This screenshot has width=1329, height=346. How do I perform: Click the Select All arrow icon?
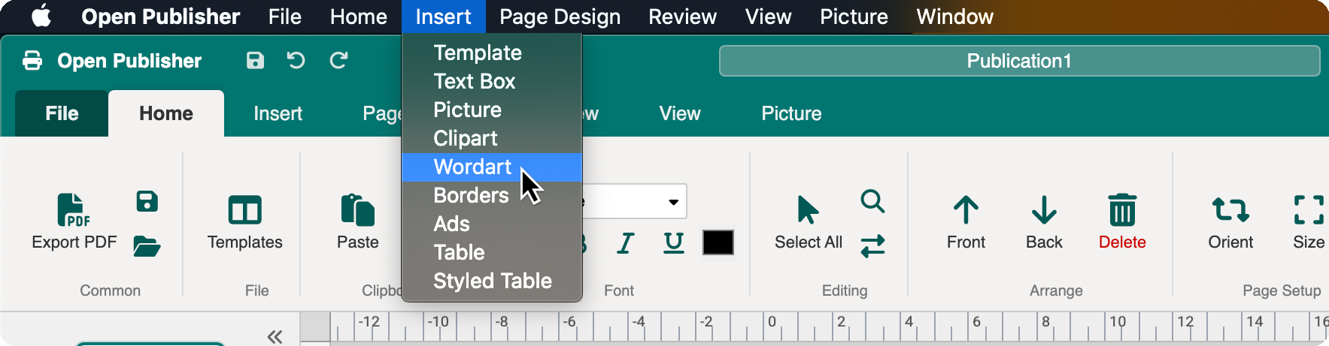[808, 209]
